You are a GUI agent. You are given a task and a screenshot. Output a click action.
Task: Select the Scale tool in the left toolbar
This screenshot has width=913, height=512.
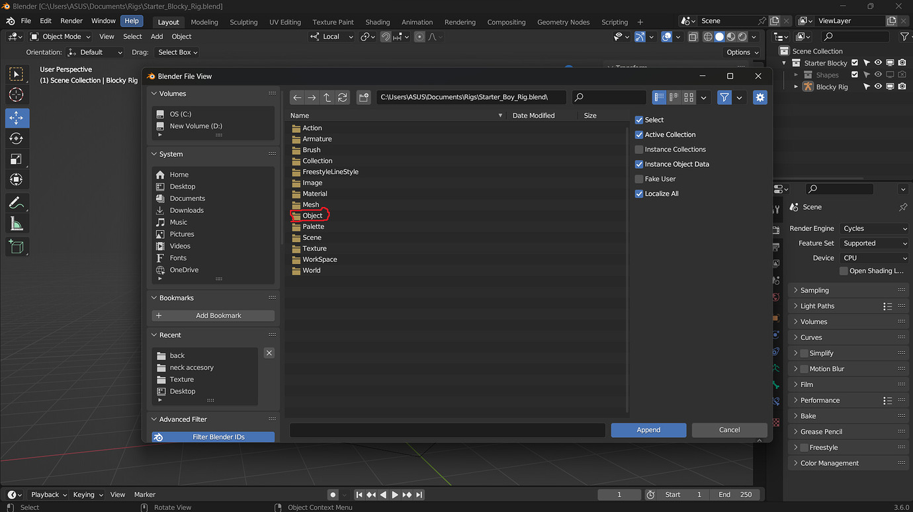click(17, 159)
